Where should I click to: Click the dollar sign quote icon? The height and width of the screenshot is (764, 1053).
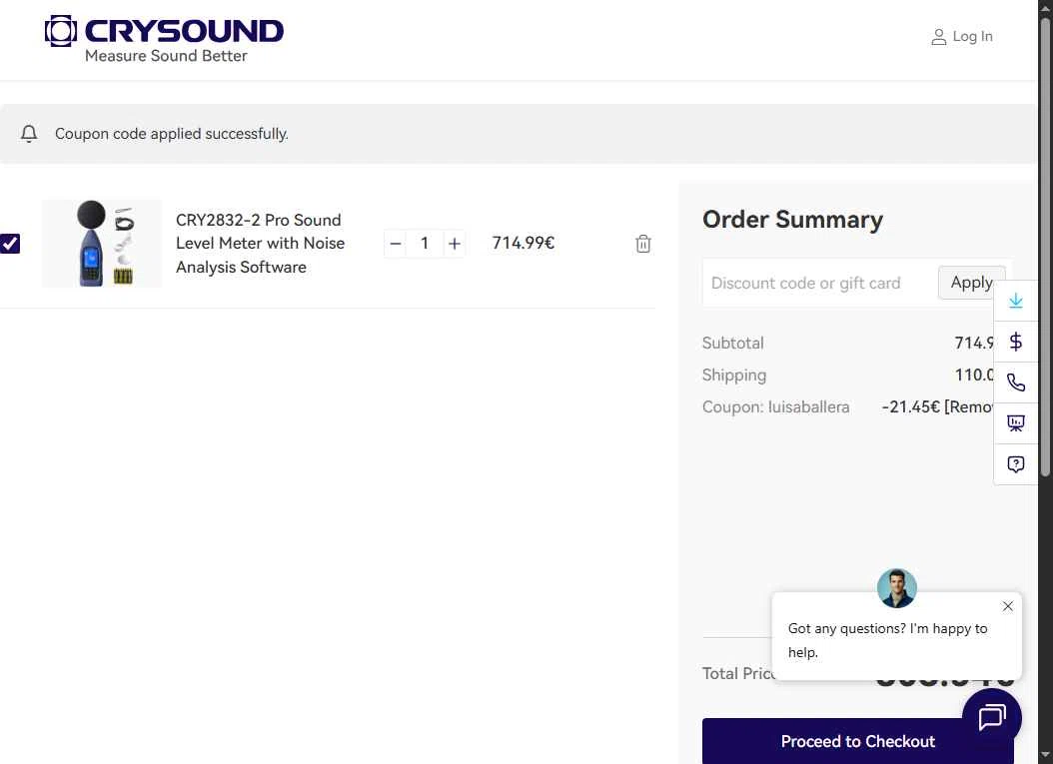pyautogui.click(x=1015, y=342)
